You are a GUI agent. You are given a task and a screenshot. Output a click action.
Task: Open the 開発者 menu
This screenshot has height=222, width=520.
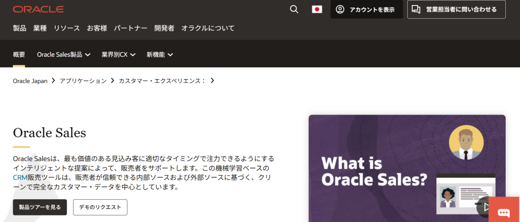164,28
